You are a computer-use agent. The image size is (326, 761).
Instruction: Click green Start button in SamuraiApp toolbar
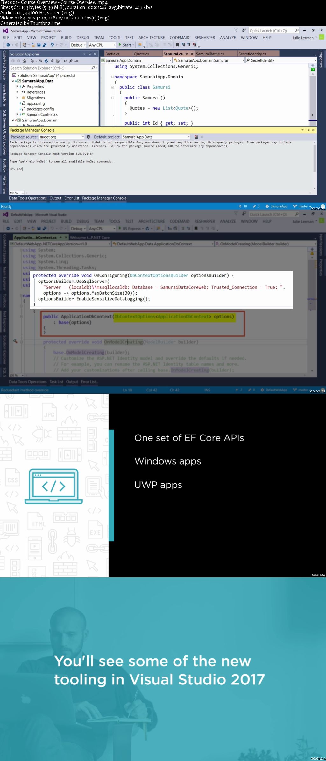coord(127,45)
